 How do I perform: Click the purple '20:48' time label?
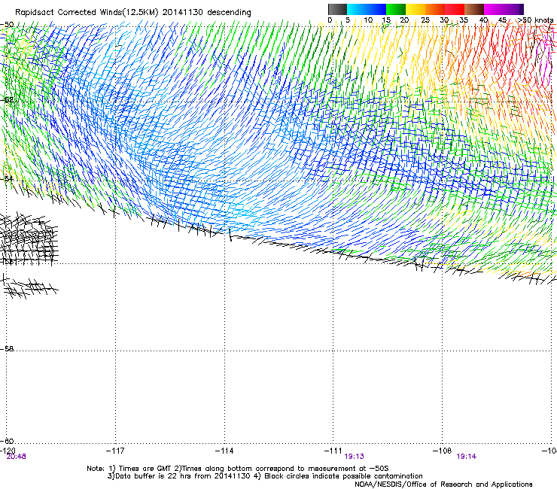(x=17, y=457)
